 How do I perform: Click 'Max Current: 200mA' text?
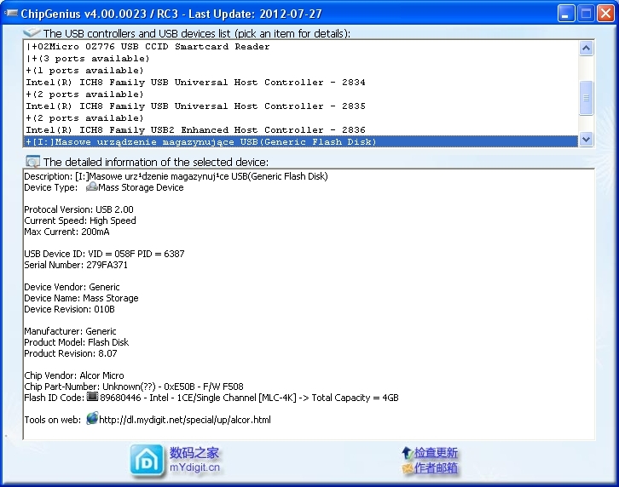point(67,232)
